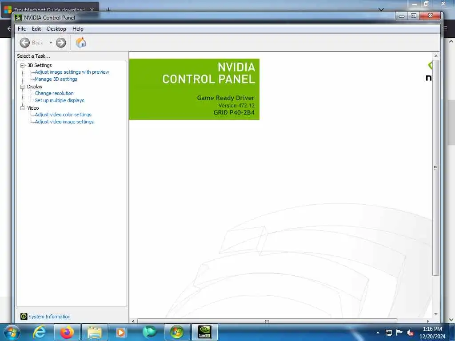Click the 'Game Ready Driver' text
455x341 pixels.
click(x=226, y=98)
